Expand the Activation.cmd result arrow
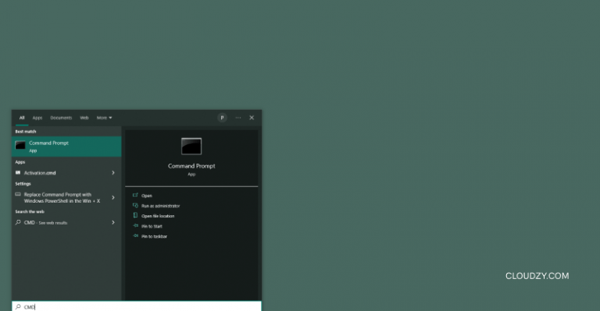 pyautogui.click(x=113, y=173)
